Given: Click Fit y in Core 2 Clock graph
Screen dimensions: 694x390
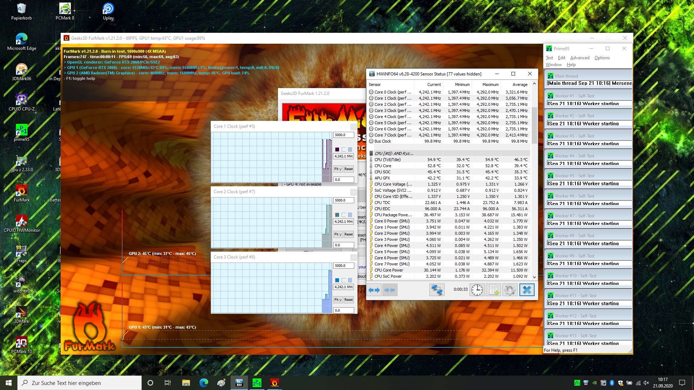Looking at the screenshot, I should tap(338, 234).
